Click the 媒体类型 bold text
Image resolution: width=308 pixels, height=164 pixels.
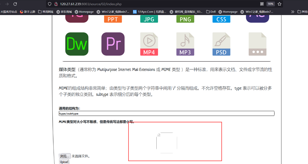tap(67, 69)
